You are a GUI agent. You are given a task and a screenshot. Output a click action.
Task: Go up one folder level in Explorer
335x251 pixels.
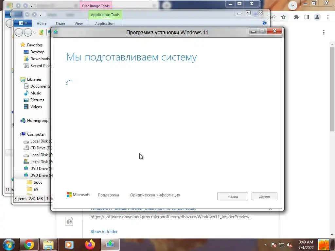pyautogui.click(x=41, y=32)
